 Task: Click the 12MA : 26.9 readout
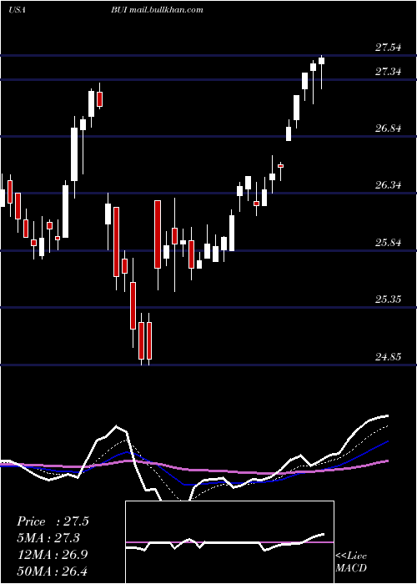click(x=53, y=555)
